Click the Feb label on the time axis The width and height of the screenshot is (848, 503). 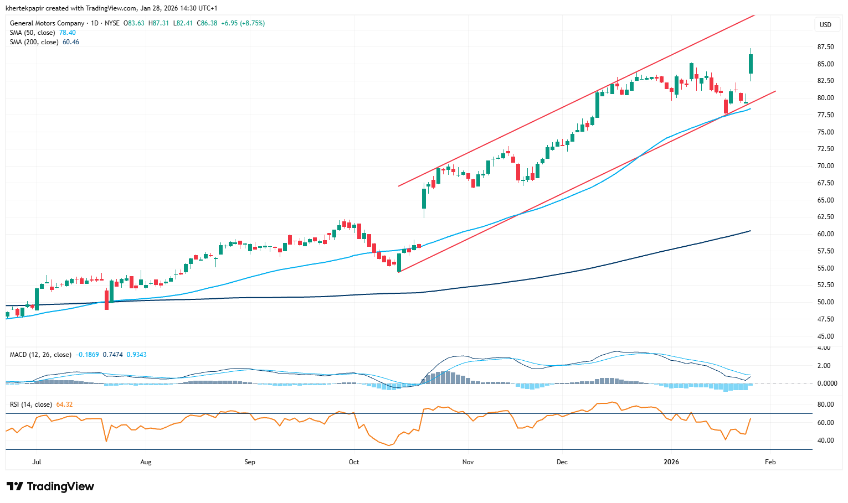click(x=770, y=462)
